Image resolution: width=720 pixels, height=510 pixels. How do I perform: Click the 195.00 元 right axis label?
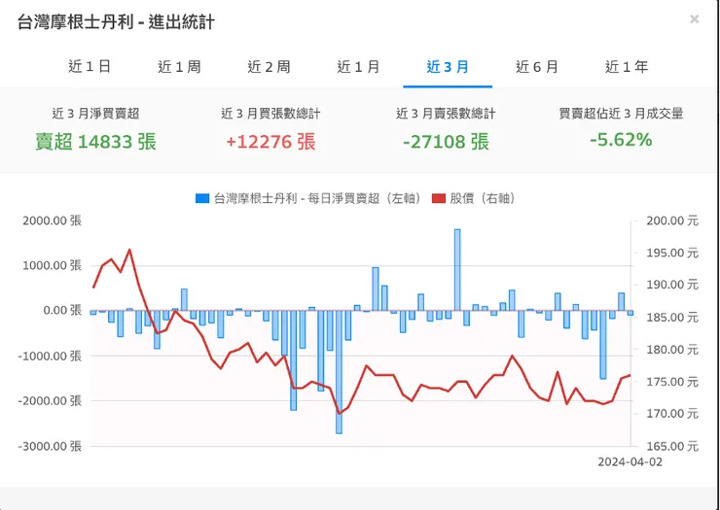[672, 254]
